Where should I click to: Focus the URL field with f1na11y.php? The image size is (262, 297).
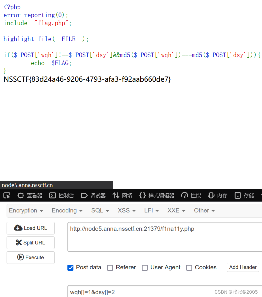click(x=165, y=237)
